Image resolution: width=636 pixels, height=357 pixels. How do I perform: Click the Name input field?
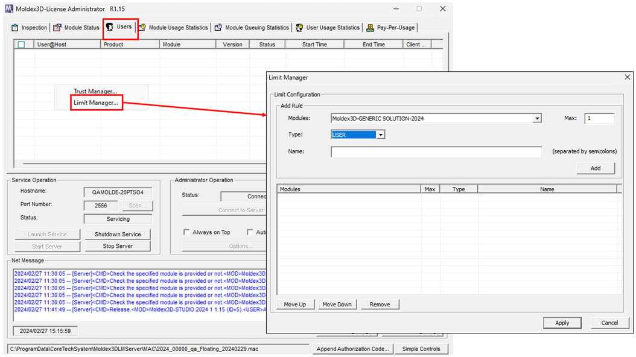pyautogui.click(x=436, y=151)
